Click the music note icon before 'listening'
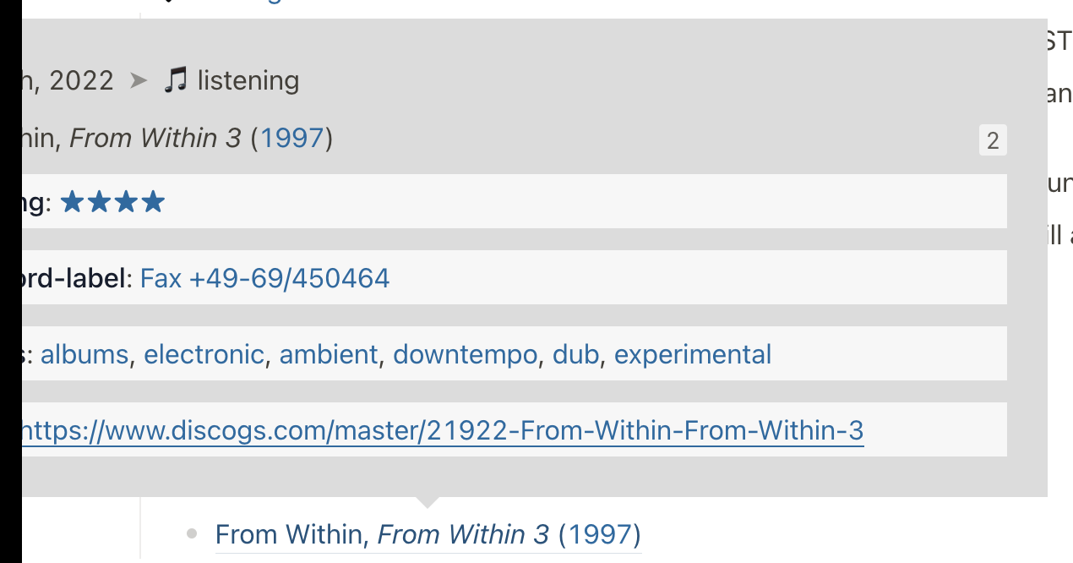Viewport: 1073px width, 563px height. 176,79
